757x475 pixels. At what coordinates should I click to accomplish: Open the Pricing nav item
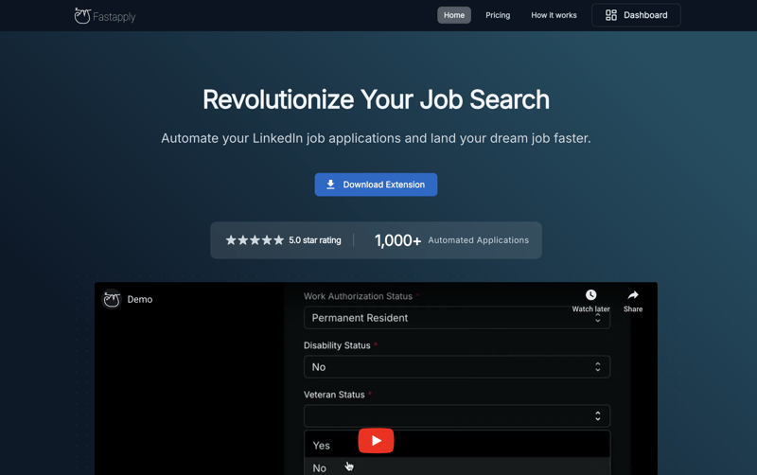pyautogui.click(x=498, y=15)
